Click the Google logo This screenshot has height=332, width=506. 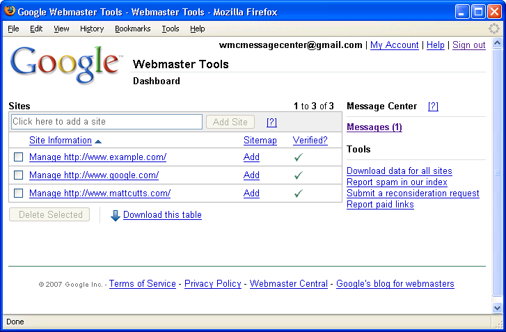[66, 65]
